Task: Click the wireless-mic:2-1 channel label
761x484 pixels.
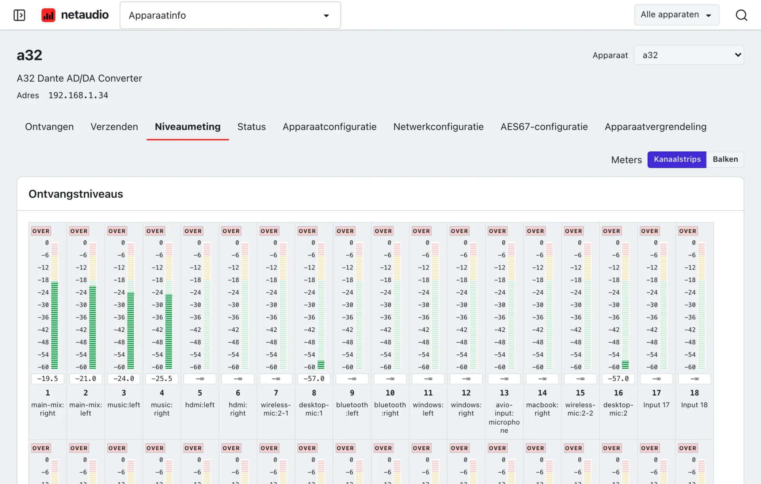Action: (x=276, y=409)
